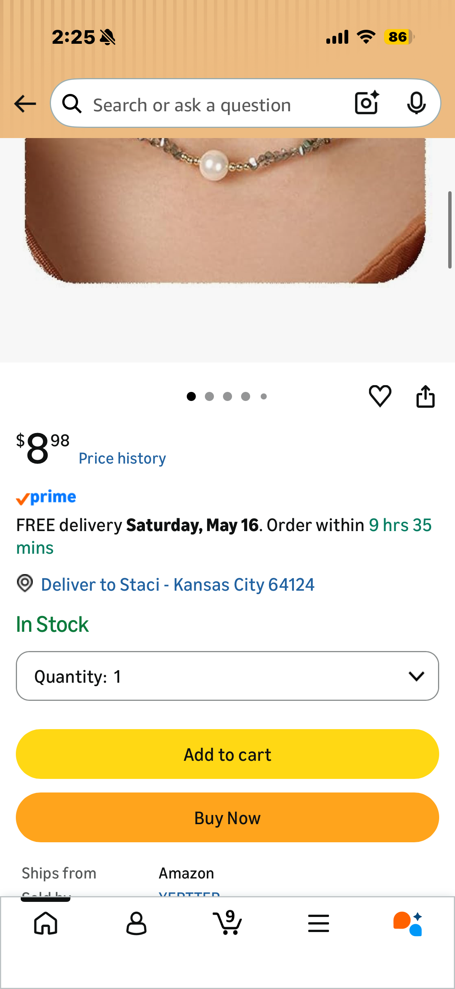
Task: Go to the Home tab
Action: (x=46, y=923)
